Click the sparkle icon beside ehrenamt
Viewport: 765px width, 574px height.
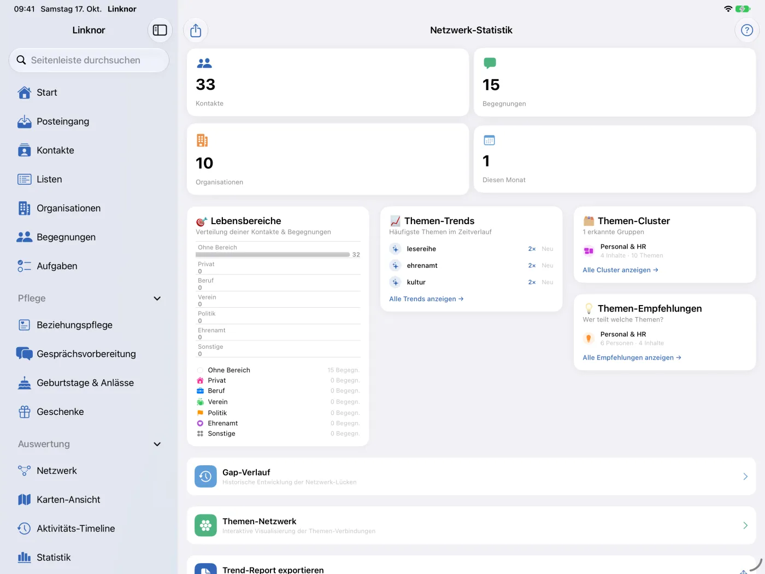[396, 266]
